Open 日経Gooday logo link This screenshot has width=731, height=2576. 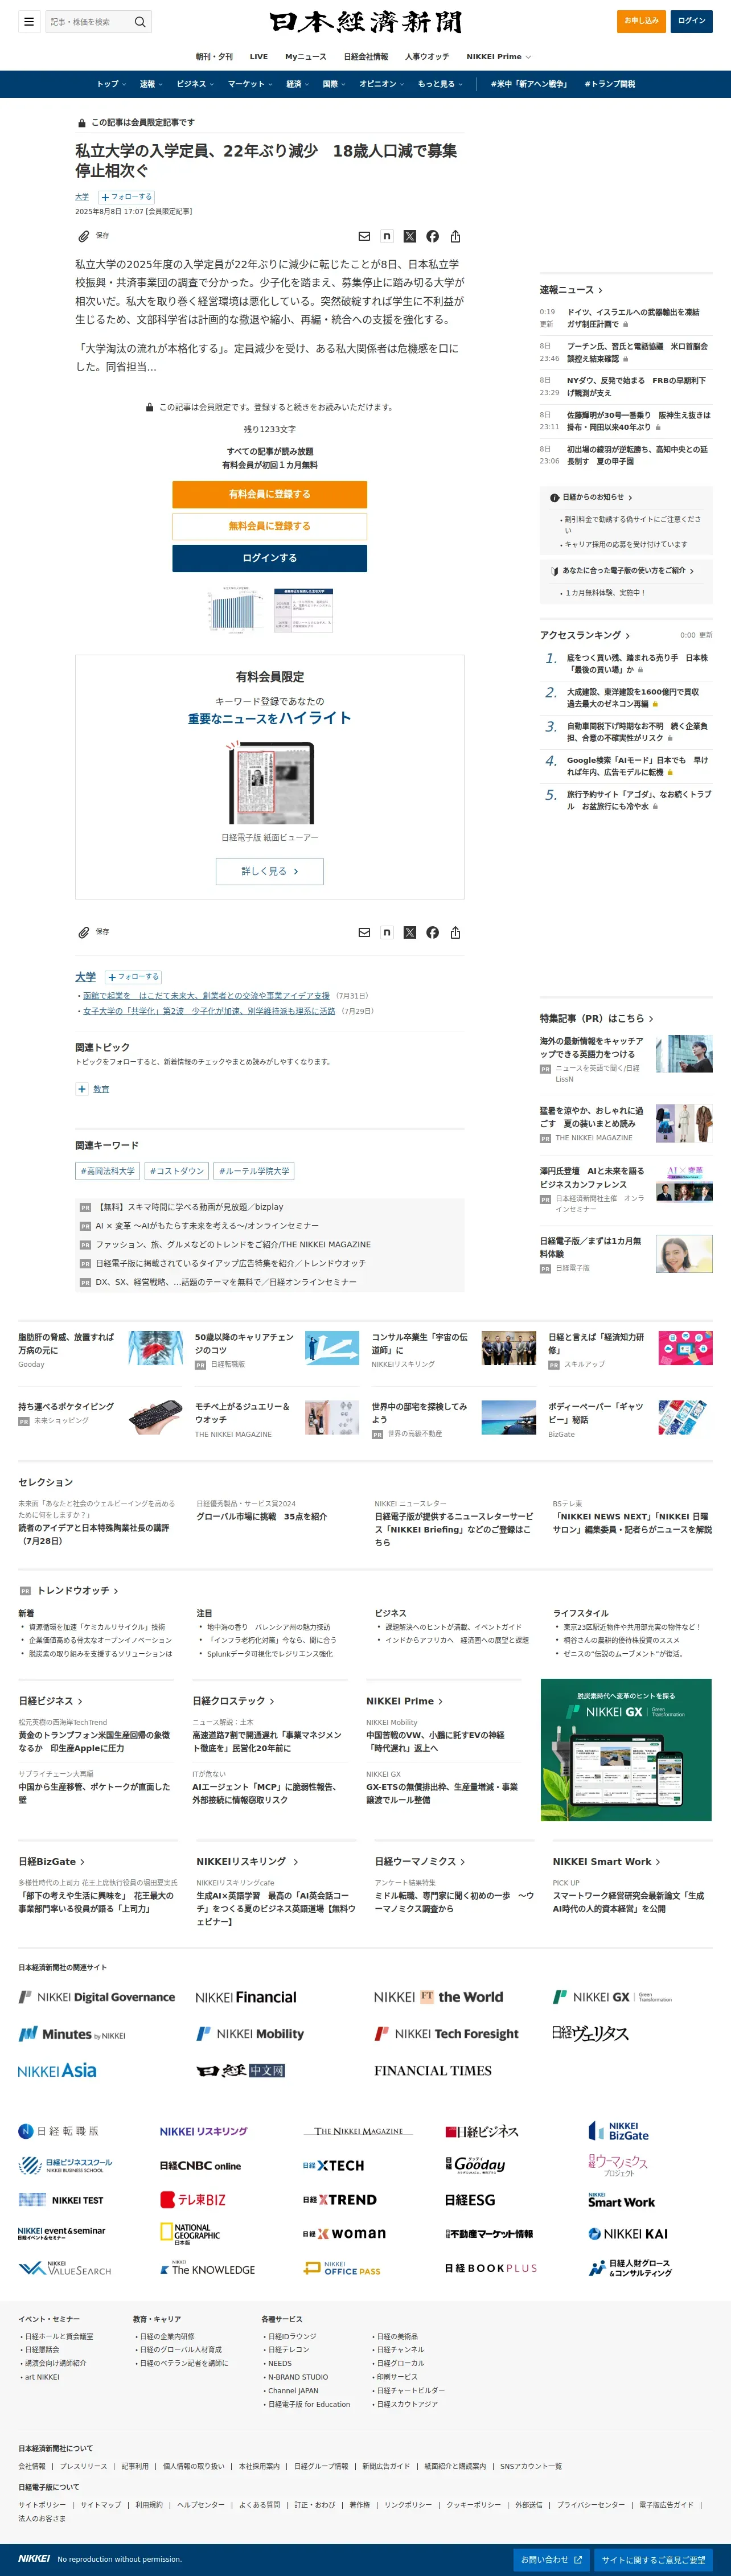pos(475,2165)
